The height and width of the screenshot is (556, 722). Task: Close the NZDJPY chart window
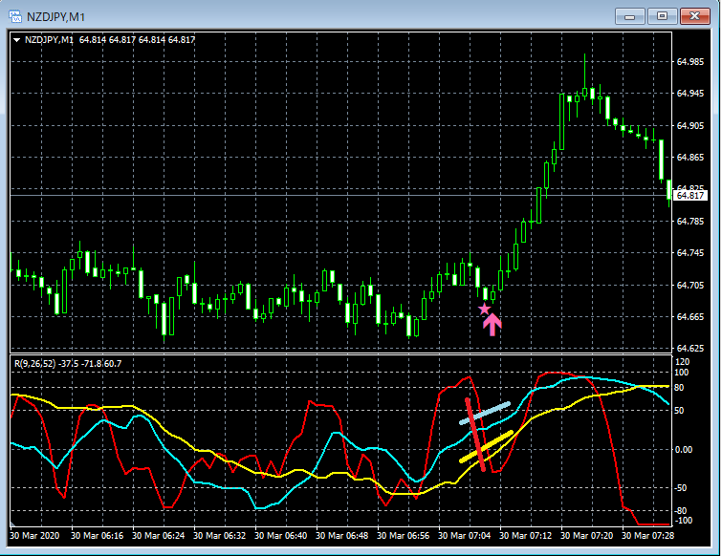tap(693, 15)
